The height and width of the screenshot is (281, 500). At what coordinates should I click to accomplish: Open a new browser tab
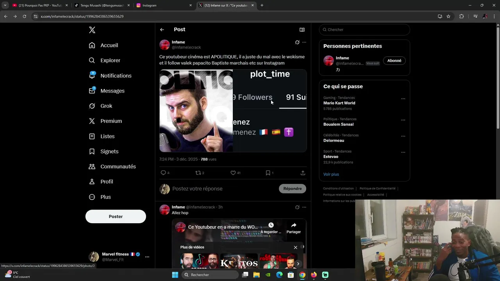pyautogui.click(x=262, y=5)
